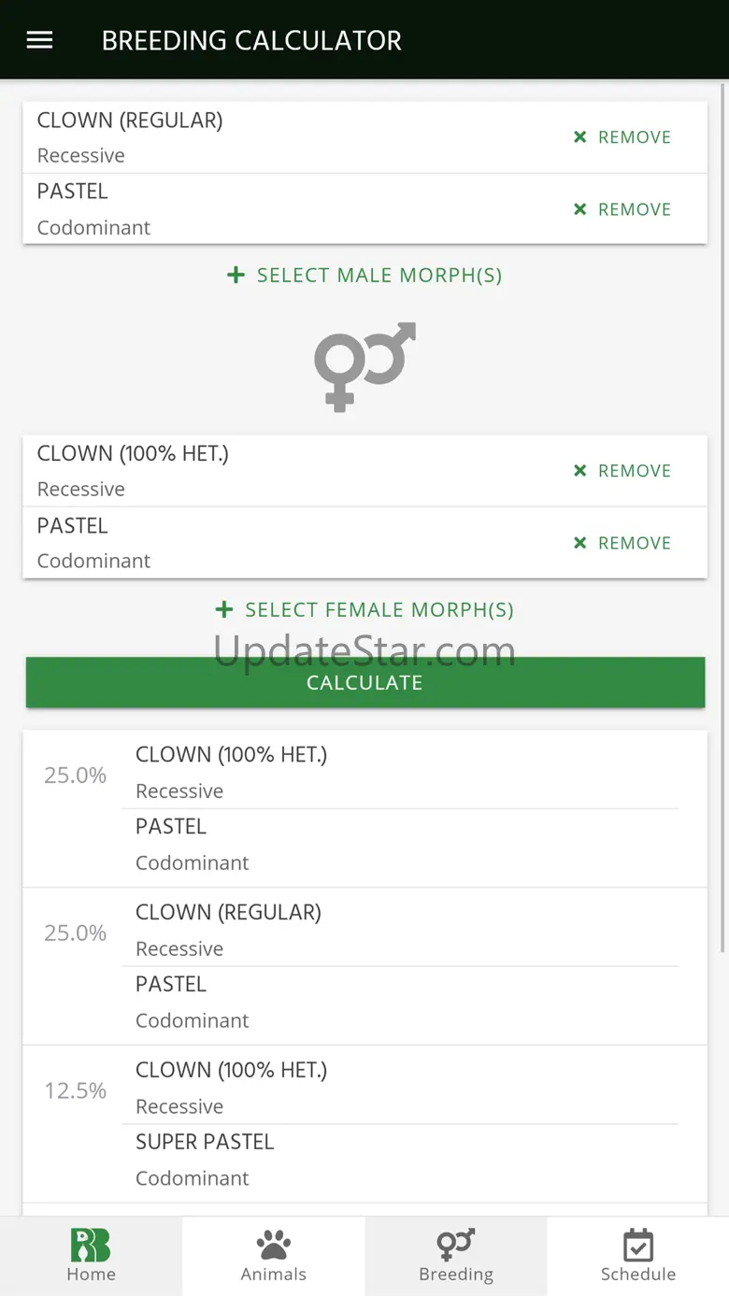Click the green Calculate button
The height and width of the screenshot is (1296, 729).
pyautogui.click(x=364, y=683)
